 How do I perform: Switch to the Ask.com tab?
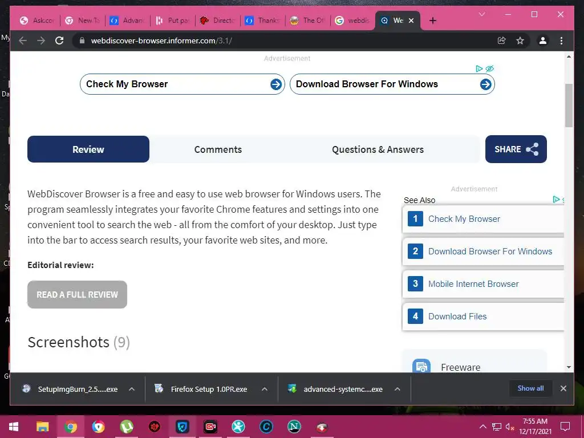coord(37,21)
